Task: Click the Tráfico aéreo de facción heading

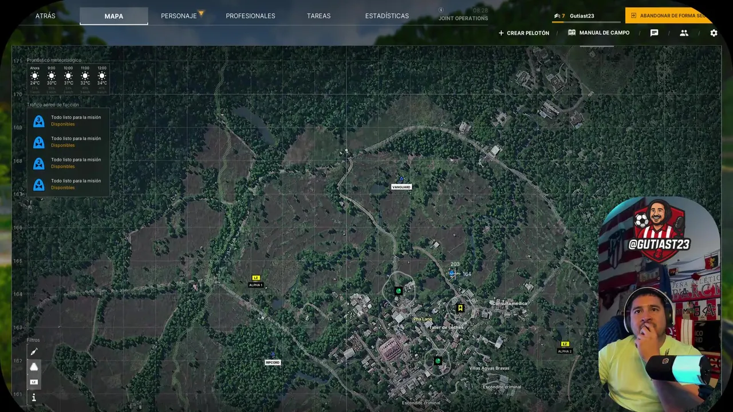Action: (53, 105)
